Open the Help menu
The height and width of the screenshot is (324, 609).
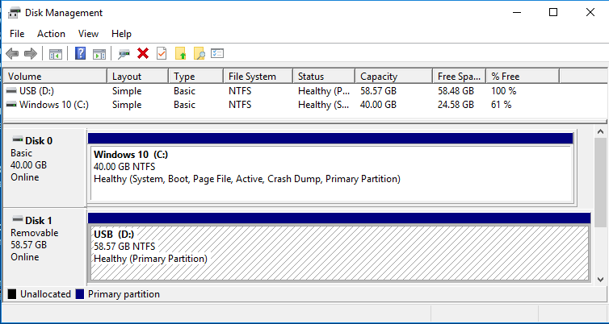[122, 34]
